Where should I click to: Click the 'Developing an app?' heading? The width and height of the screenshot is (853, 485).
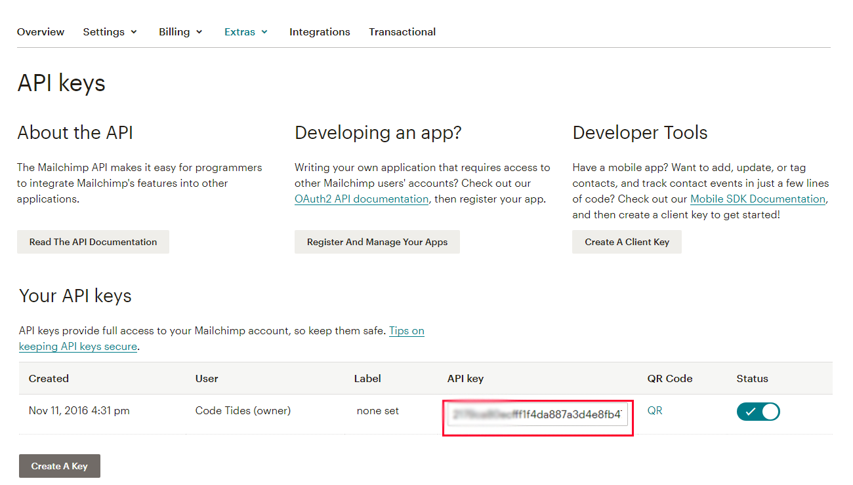point(378,133)
